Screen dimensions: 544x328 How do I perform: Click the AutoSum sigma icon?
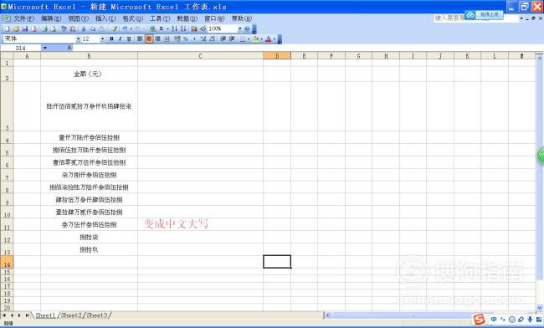[162, 28]
